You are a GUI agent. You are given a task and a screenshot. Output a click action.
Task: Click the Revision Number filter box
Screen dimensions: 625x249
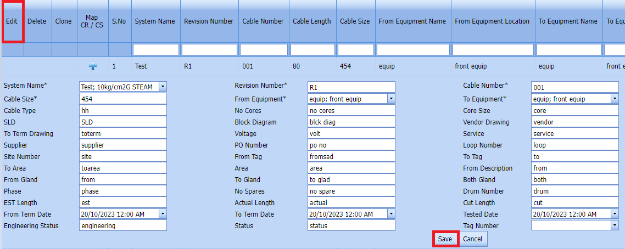tap(209, 50)
